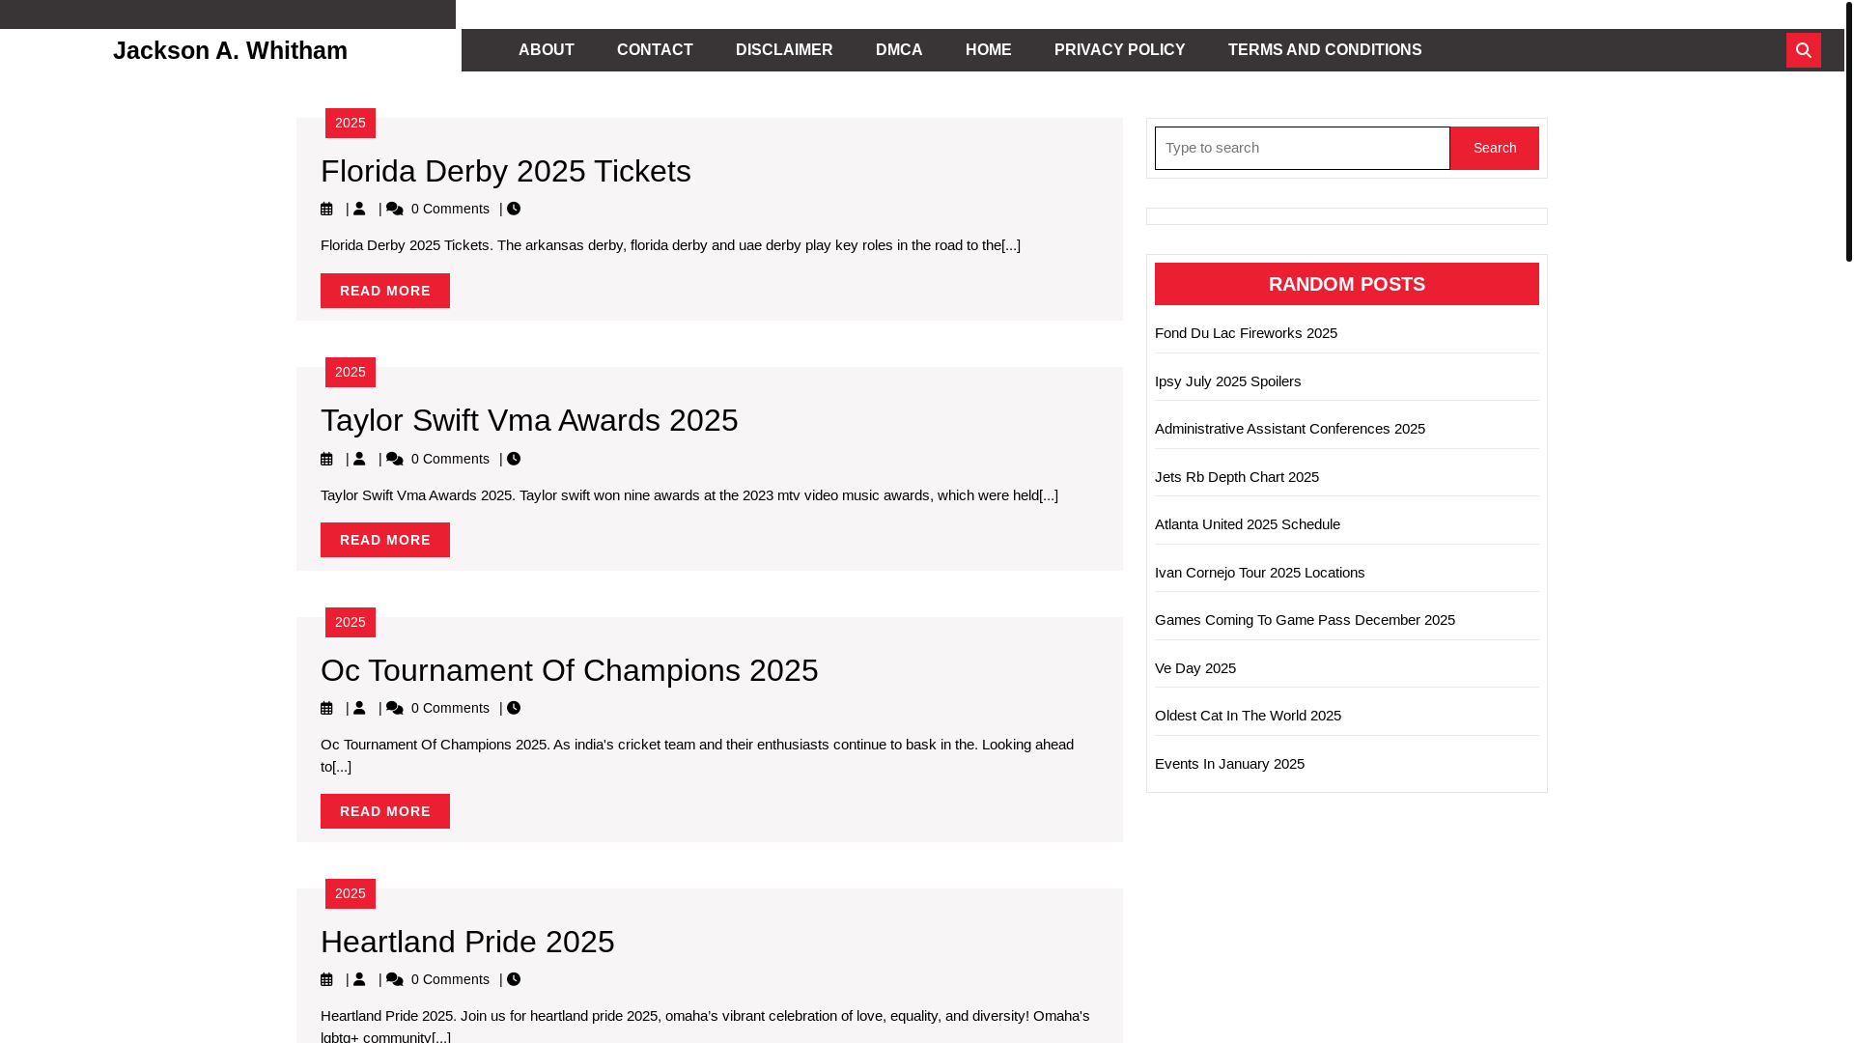Viewport: 1854px width, 1043px height.
Task: Click READ MORE under Florida Derby post
Action: coord(385,291)
